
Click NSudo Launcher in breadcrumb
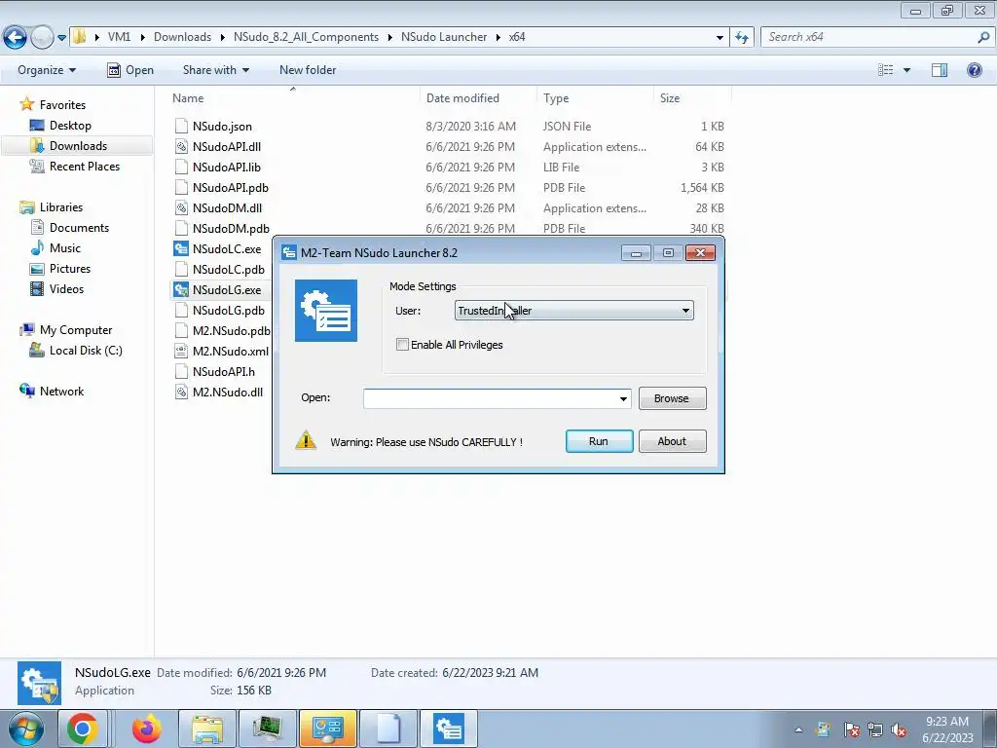click(444, 37)
